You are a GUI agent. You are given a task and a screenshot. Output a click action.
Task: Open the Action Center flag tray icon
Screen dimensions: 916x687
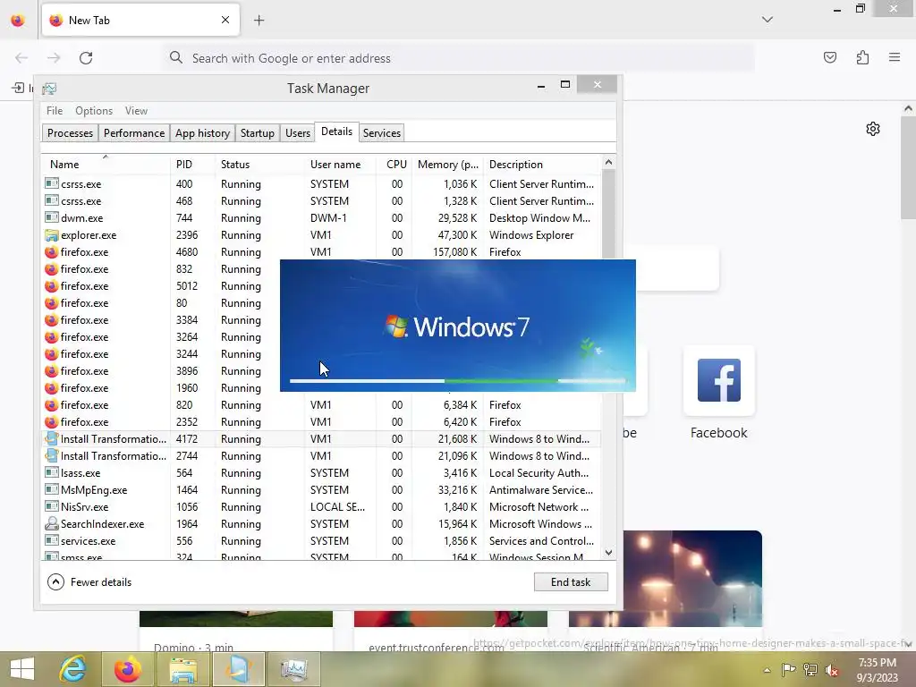click(x=788, y=670)
